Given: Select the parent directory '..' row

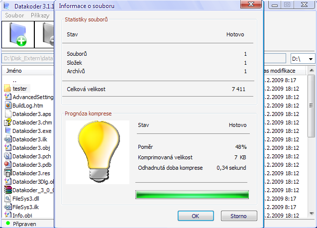Looking at the screenshot, I should coord(14,80).
